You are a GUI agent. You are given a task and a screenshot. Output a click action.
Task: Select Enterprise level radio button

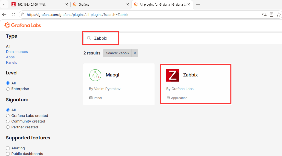[x=8, y=89]
